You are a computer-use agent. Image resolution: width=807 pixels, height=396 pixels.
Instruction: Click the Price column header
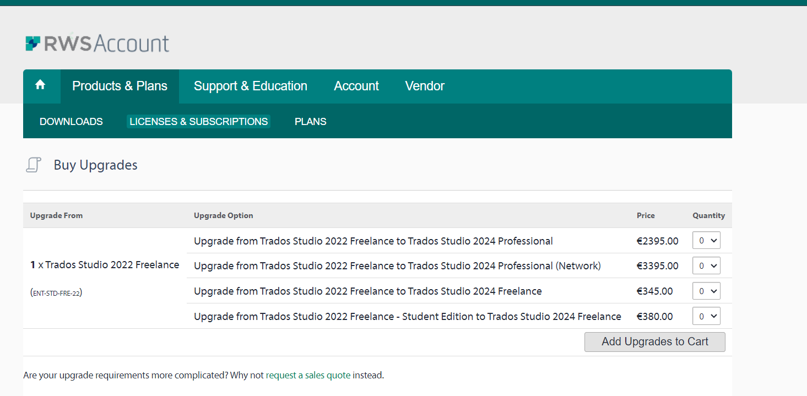click(646, 215)
